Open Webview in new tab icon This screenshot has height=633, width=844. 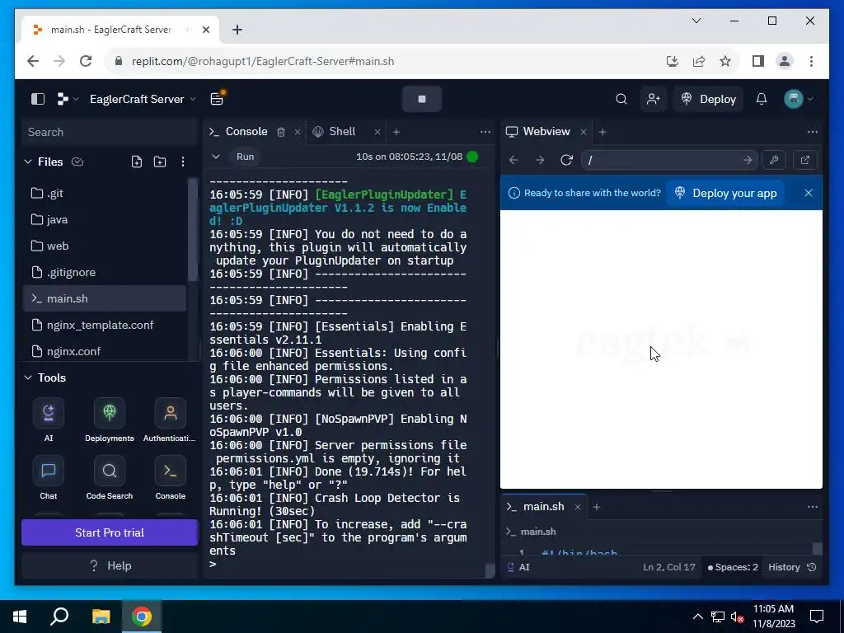pyautogui.click(x=805, y=160)
